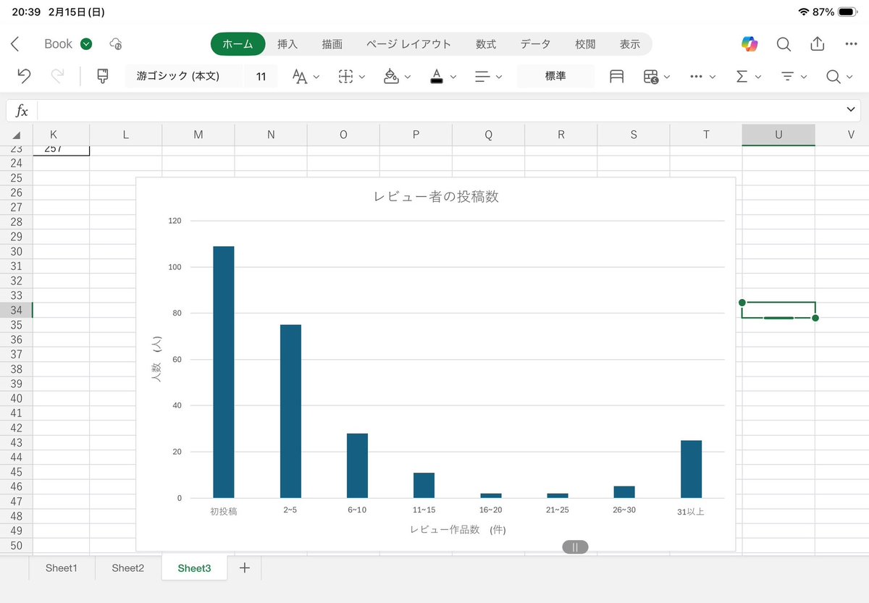Open insert/delete cells ellipsis in ribbon
Viewport: 869px width, 603px height.
pyautogui.click(x=697, y=76)
